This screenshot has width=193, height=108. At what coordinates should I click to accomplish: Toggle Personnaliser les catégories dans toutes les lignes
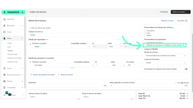186,69
